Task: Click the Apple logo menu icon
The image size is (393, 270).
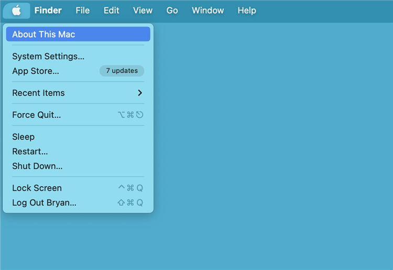Action: [x=17, y=10]
